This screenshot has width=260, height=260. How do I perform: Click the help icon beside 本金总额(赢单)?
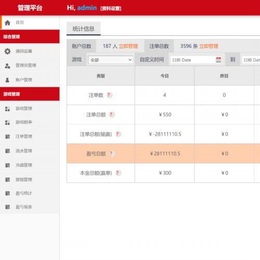tap(118, 173)
